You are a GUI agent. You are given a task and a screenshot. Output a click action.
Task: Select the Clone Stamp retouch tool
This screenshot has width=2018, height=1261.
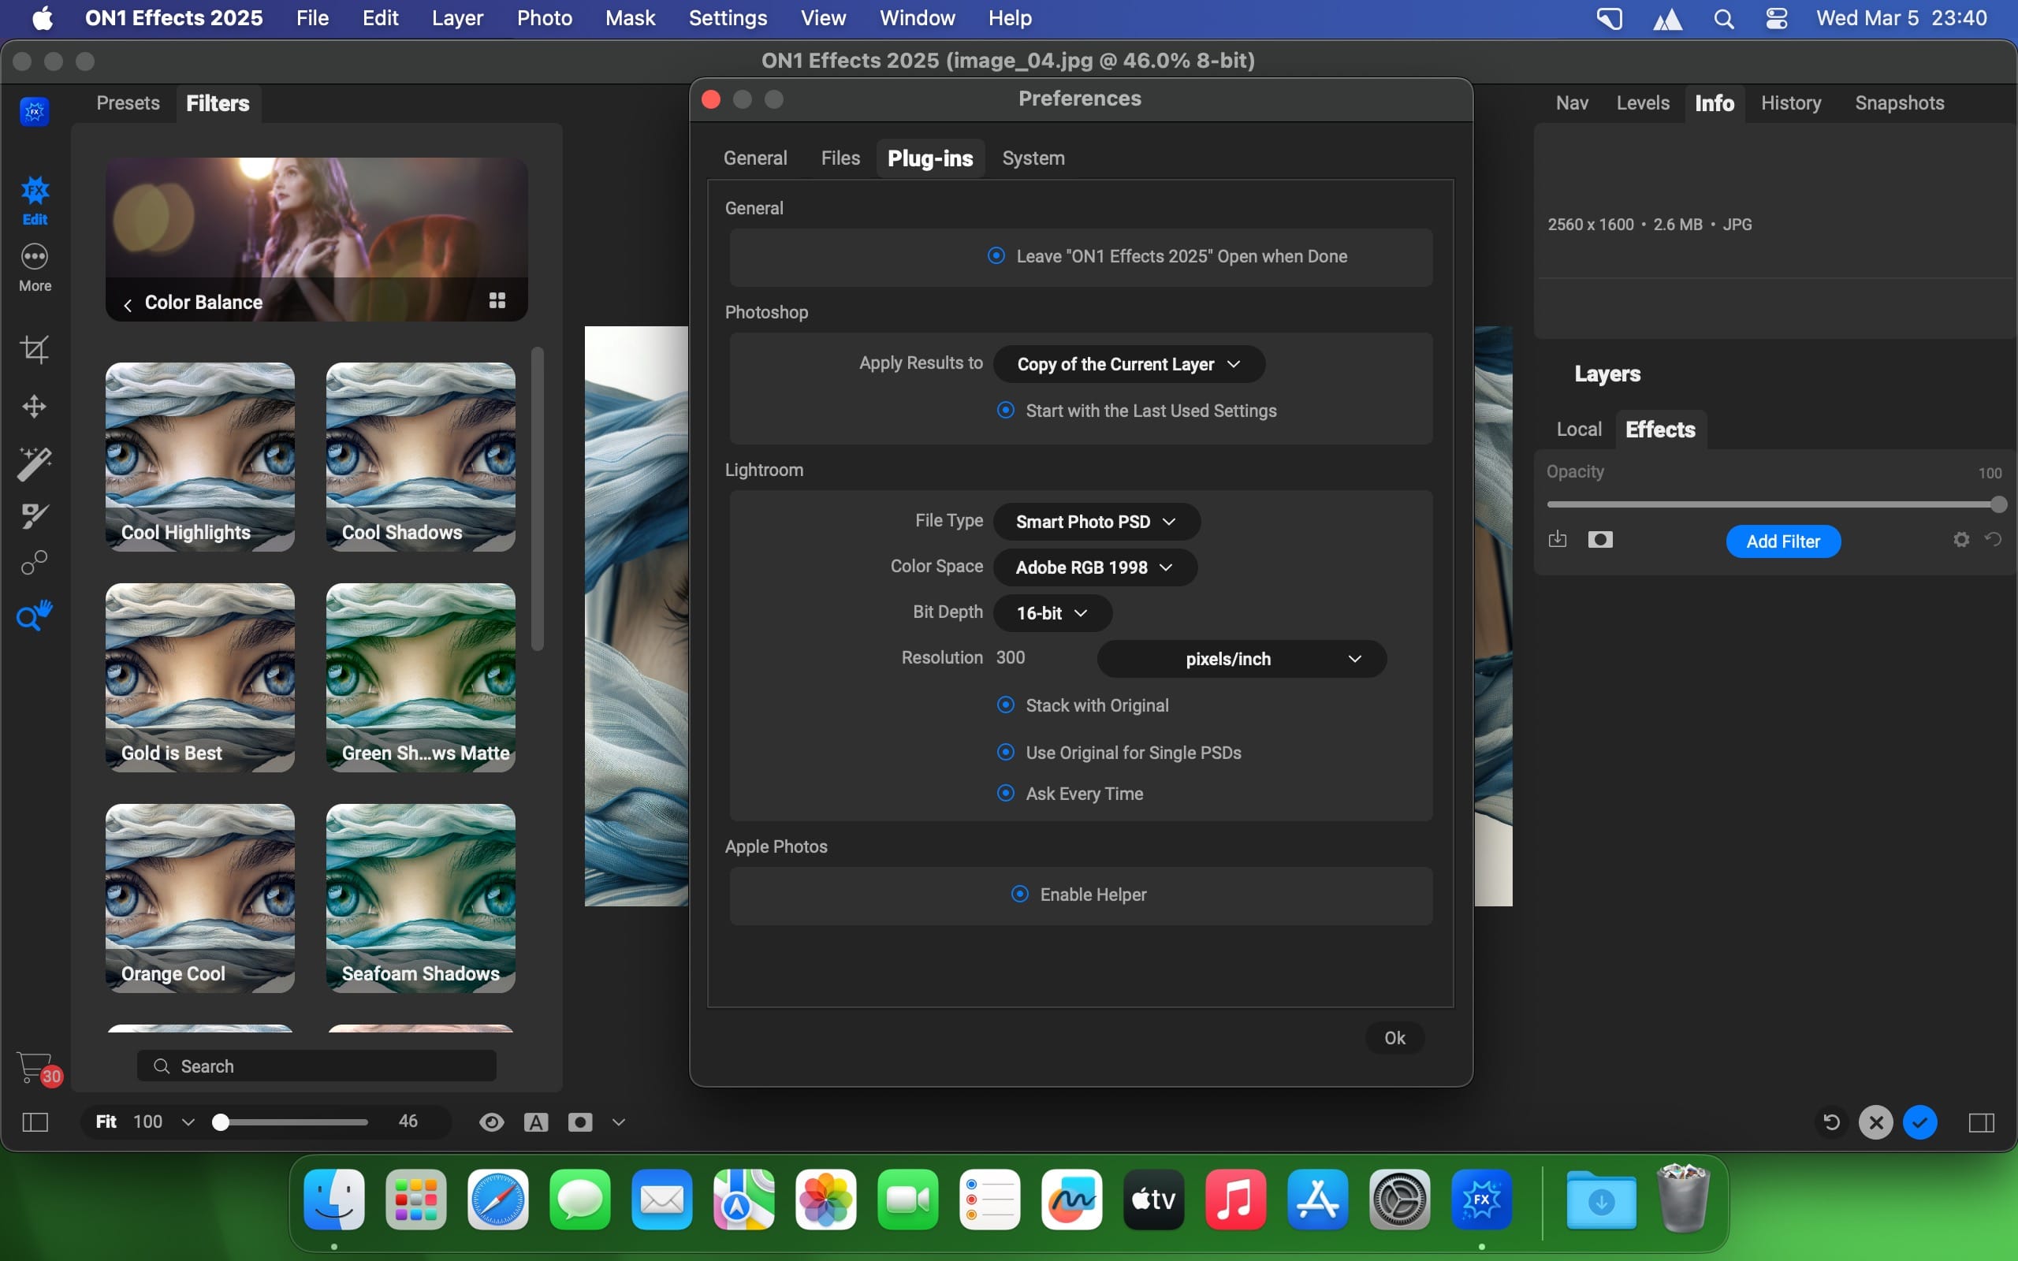[x=34, y=564]
